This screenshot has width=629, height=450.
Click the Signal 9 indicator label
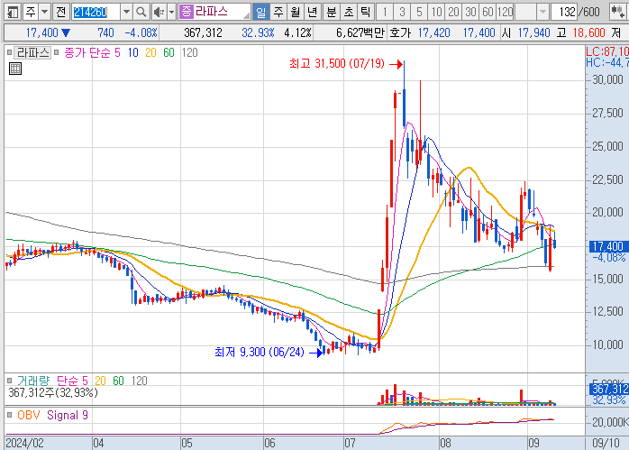(68, 415)
